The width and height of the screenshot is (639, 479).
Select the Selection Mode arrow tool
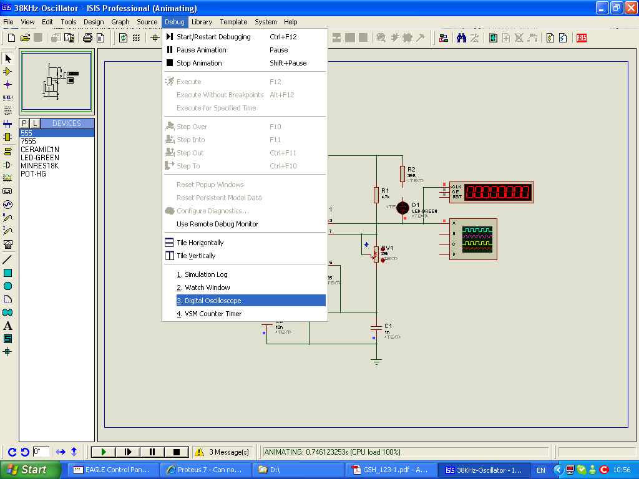(x=7, y=59)
